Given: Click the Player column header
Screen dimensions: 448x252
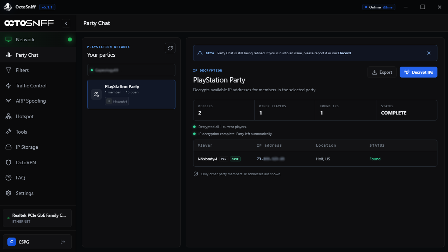Looking at the screenshot, I should (x=205, y=145).
